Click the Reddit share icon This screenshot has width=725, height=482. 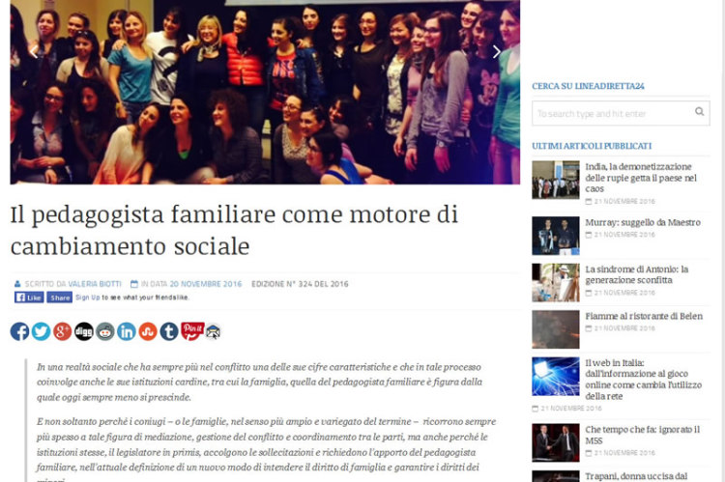[x=105, y=331]
